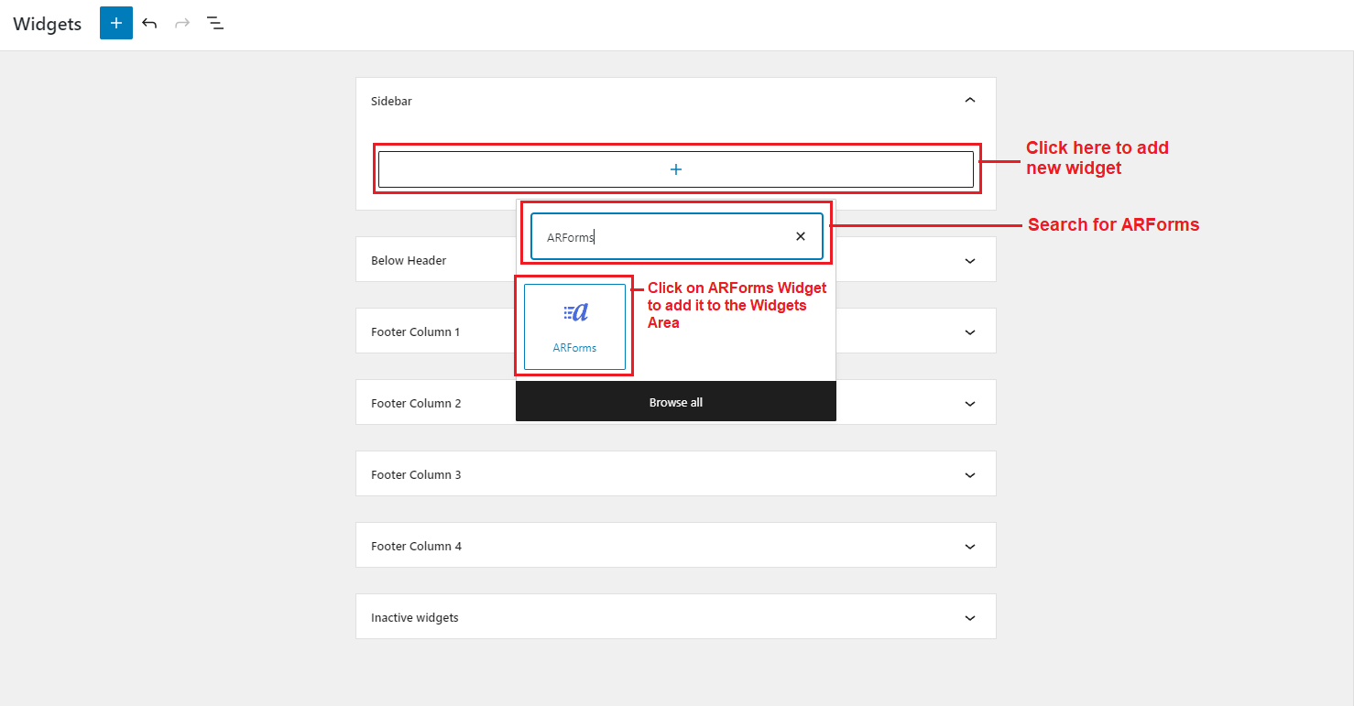
Task: Click the Footer Column 3 title
Action: 416,475
